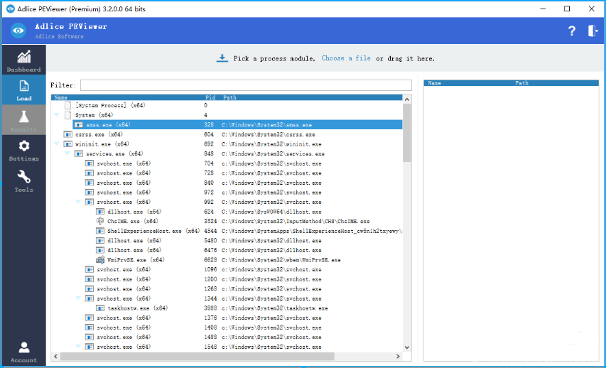Click the download arrow icon

(x=222, y=58)
